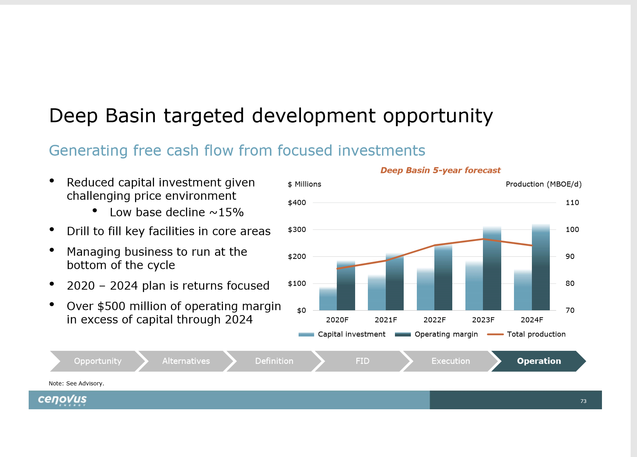The width and height of the screenshot is (637, 457).
Task: Click the slide title 'Deep Basin targeted development opportunity'
Action: pyautogui.click(x=271, y=116)
